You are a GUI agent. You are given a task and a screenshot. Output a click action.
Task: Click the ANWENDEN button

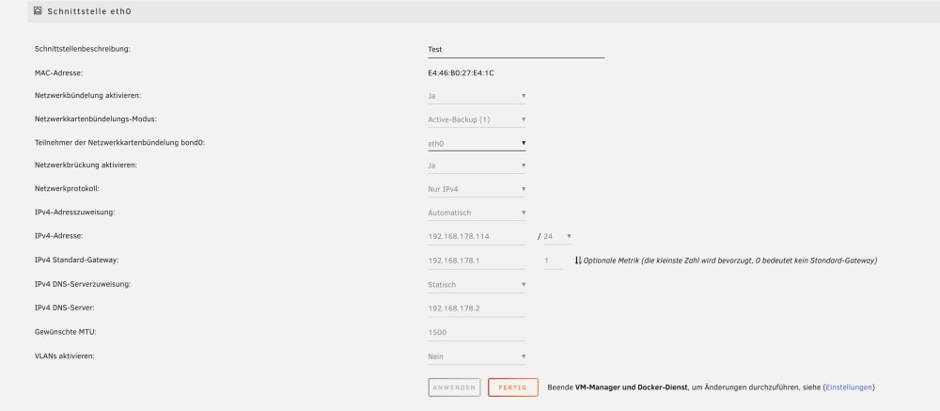(x=454, y=387)
